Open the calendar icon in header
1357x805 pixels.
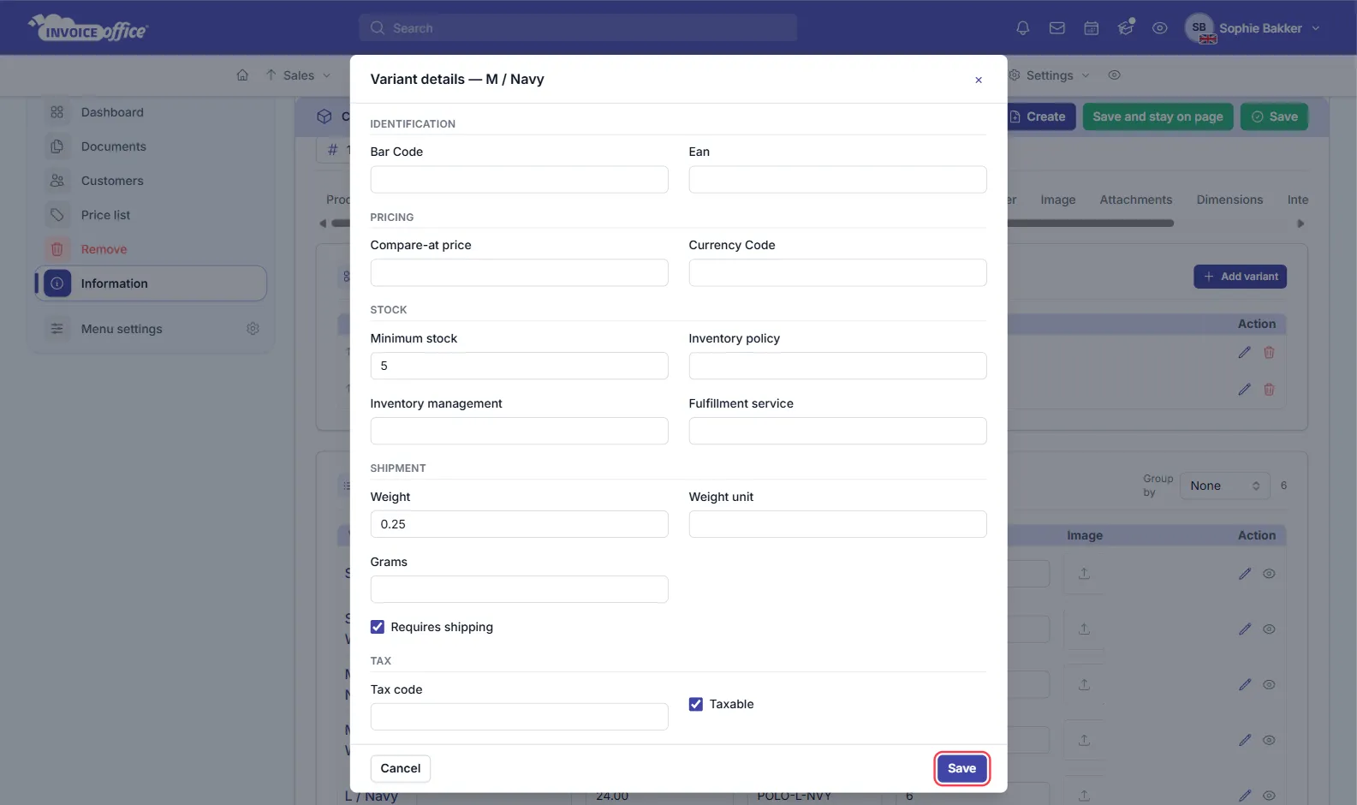(1092, 28)
